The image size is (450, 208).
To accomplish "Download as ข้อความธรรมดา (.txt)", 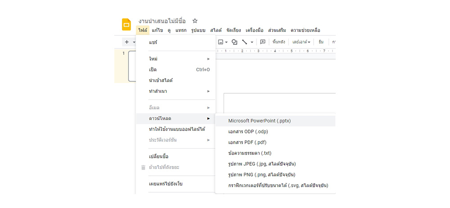I will pyautogui.click(x=275, y=153).
